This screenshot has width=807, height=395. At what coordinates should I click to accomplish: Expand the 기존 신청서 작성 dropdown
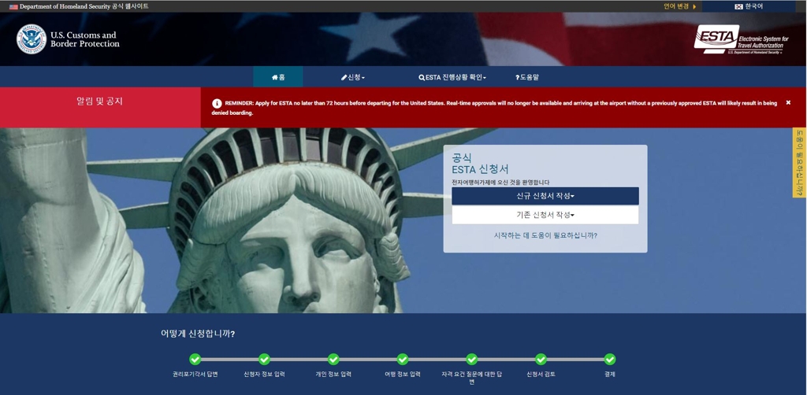pos(545,215)
